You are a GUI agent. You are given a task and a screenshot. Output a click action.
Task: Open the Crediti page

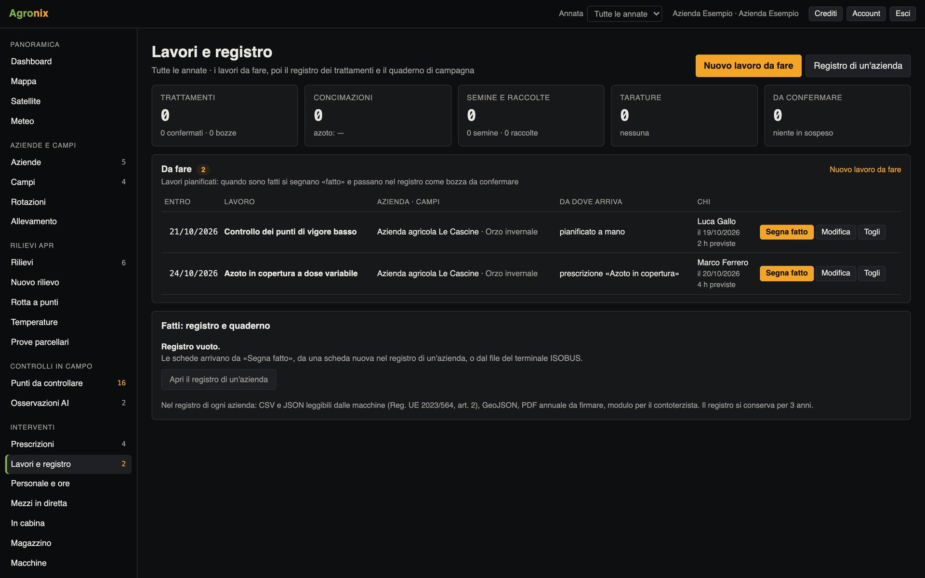[x=825, y=13]
